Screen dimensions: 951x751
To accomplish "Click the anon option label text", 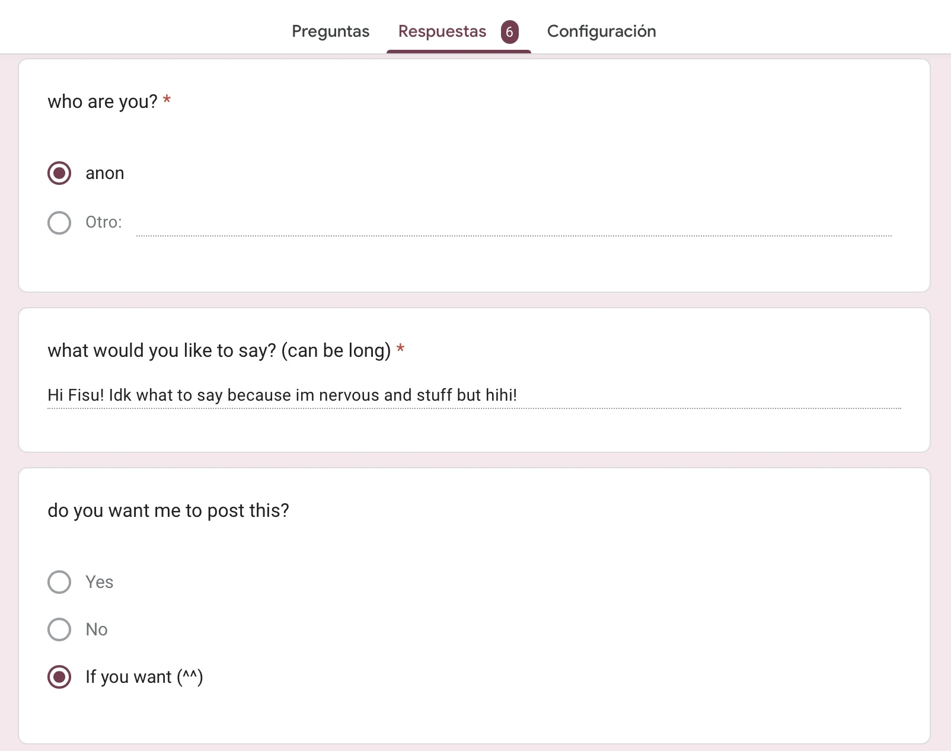I will pos(105,173).
